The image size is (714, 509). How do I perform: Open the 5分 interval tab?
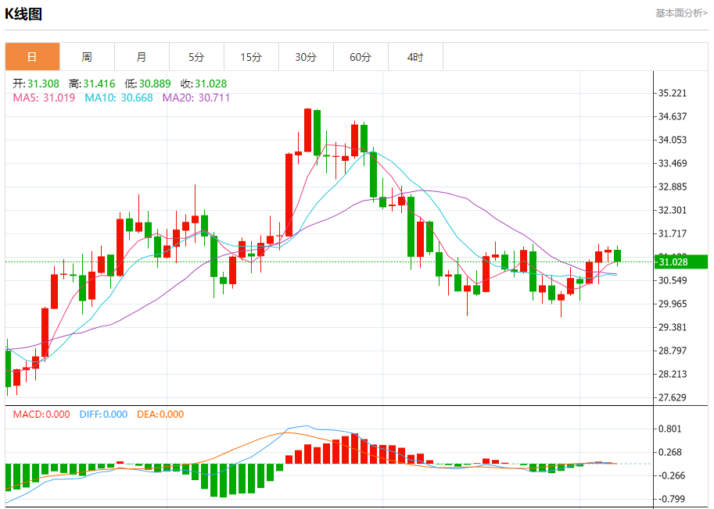(x=196, y=57)
